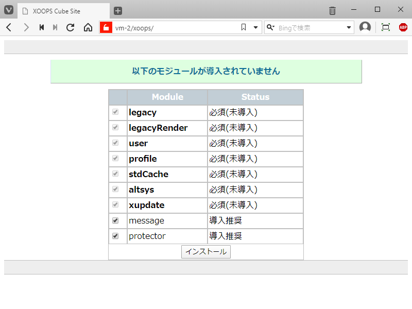Select the altsys module name
Screen dimensions: 412x309
coord(141,190)
